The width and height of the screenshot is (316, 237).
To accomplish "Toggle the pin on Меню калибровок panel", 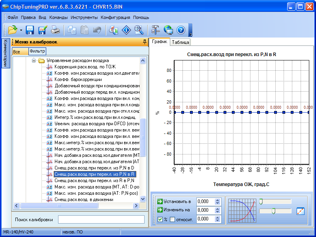I will click(x=145, y=41).
